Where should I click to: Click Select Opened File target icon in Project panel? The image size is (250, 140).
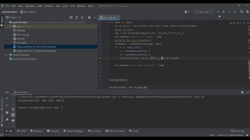71,17
